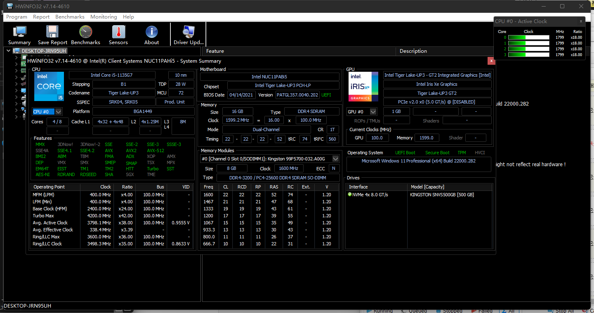Click the Intel Iris Xe graphics logo
594x313 pixels.
[363, 87]
